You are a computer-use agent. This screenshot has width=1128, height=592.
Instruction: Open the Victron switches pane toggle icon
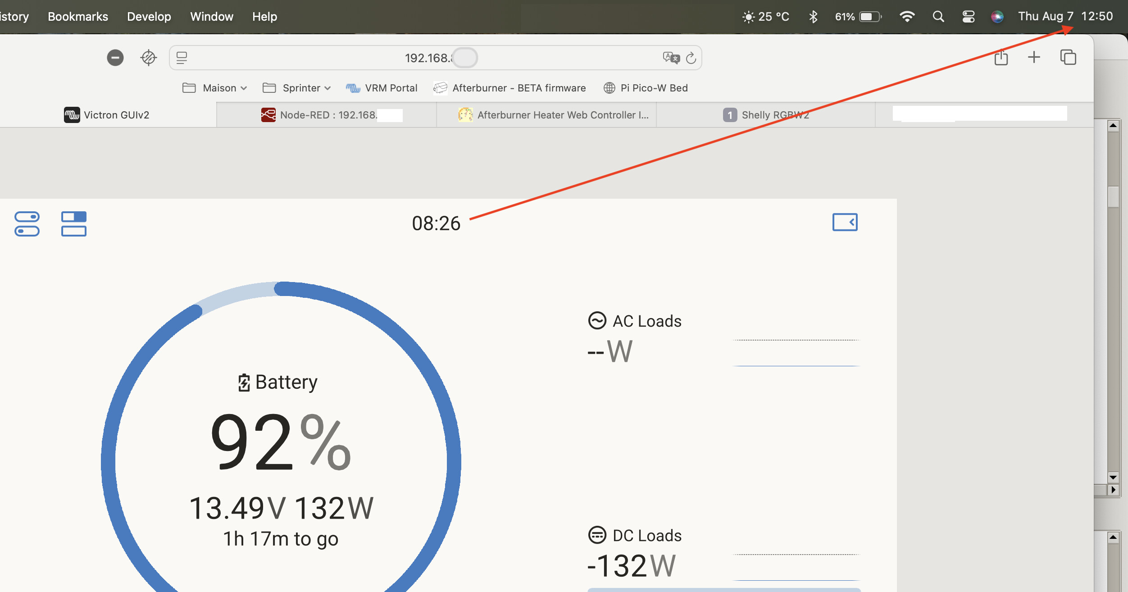coord(27,224)
